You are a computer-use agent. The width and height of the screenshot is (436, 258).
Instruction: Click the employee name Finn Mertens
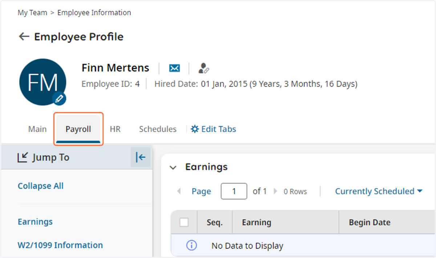(115, 68)
